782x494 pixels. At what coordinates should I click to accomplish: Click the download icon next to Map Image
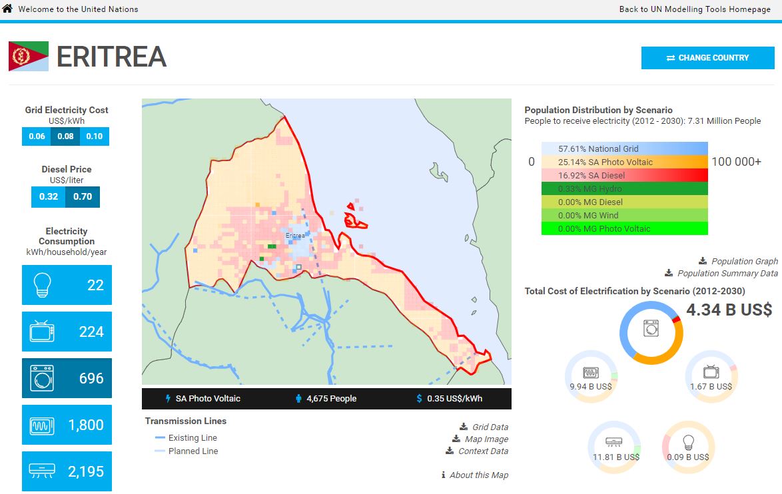tap(456, 439)
